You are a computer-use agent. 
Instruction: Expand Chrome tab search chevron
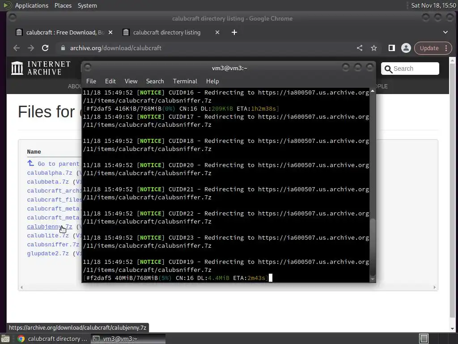[x=445, y=32]
